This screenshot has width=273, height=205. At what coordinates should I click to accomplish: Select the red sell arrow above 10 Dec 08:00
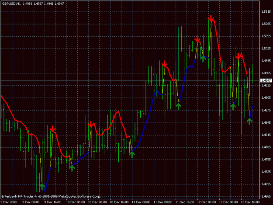point(91,124)
